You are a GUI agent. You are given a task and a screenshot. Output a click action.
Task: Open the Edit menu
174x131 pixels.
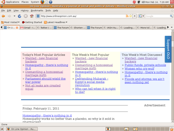9,10
